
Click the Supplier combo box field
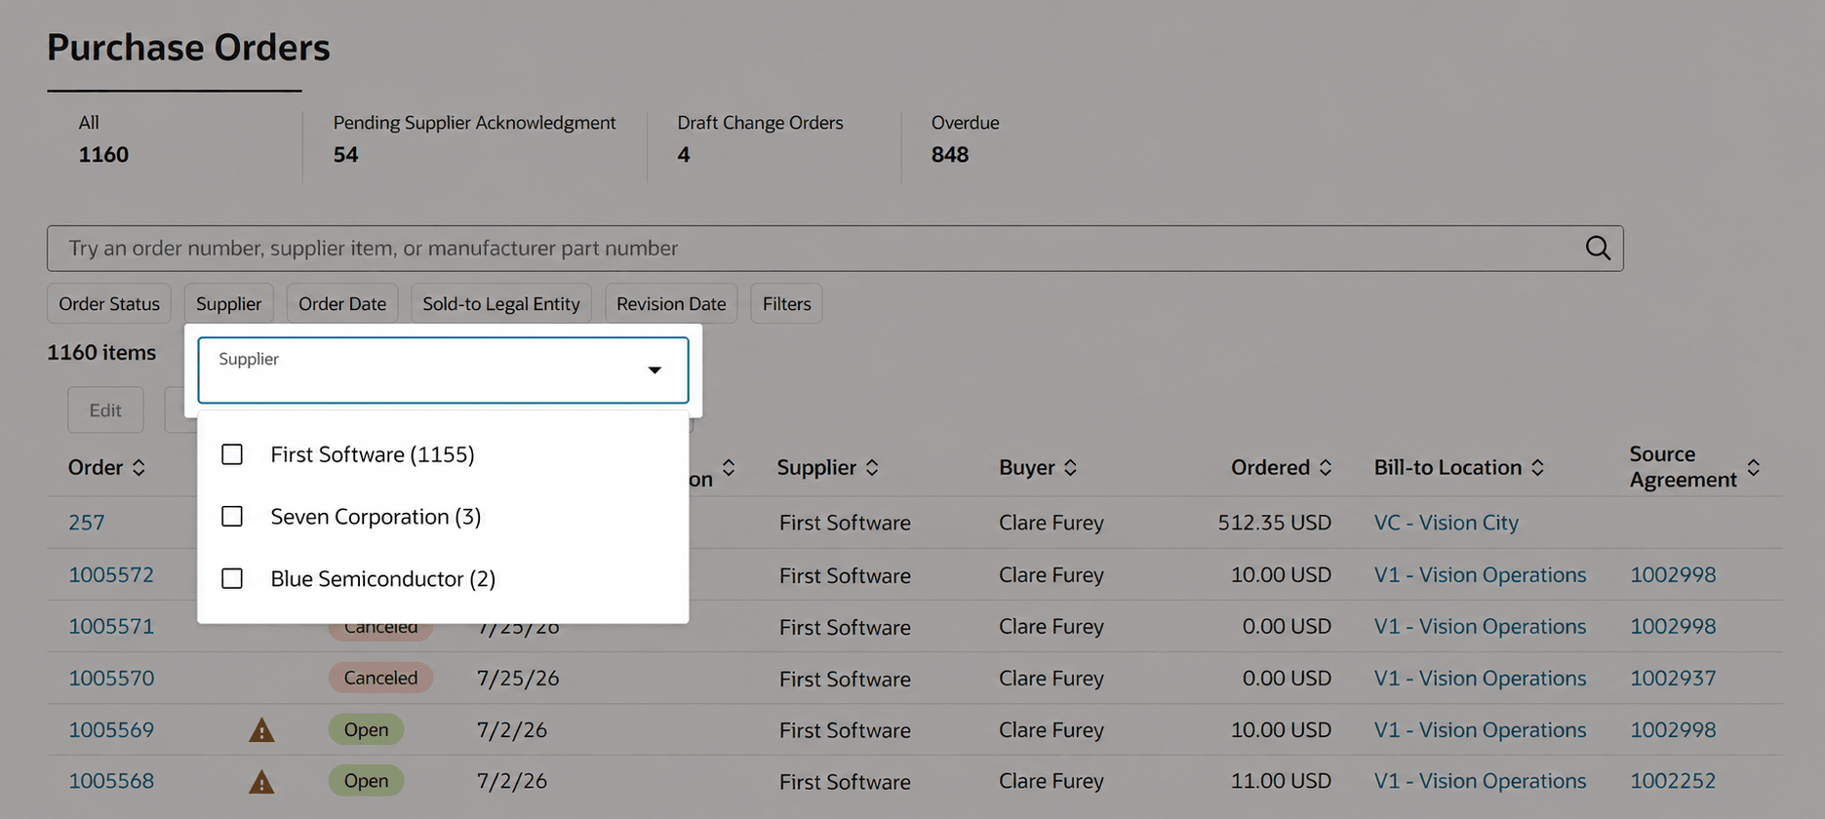(443, 370)
